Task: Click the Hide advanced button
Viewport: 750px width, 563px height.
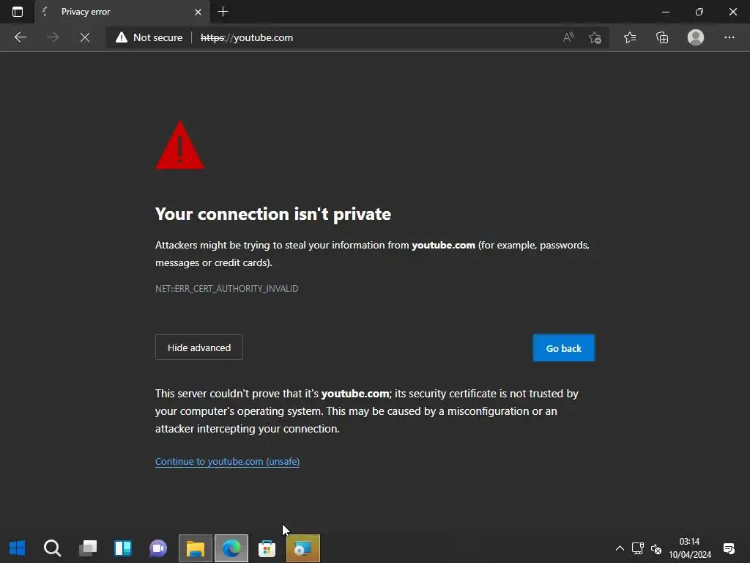Action: 199,347
